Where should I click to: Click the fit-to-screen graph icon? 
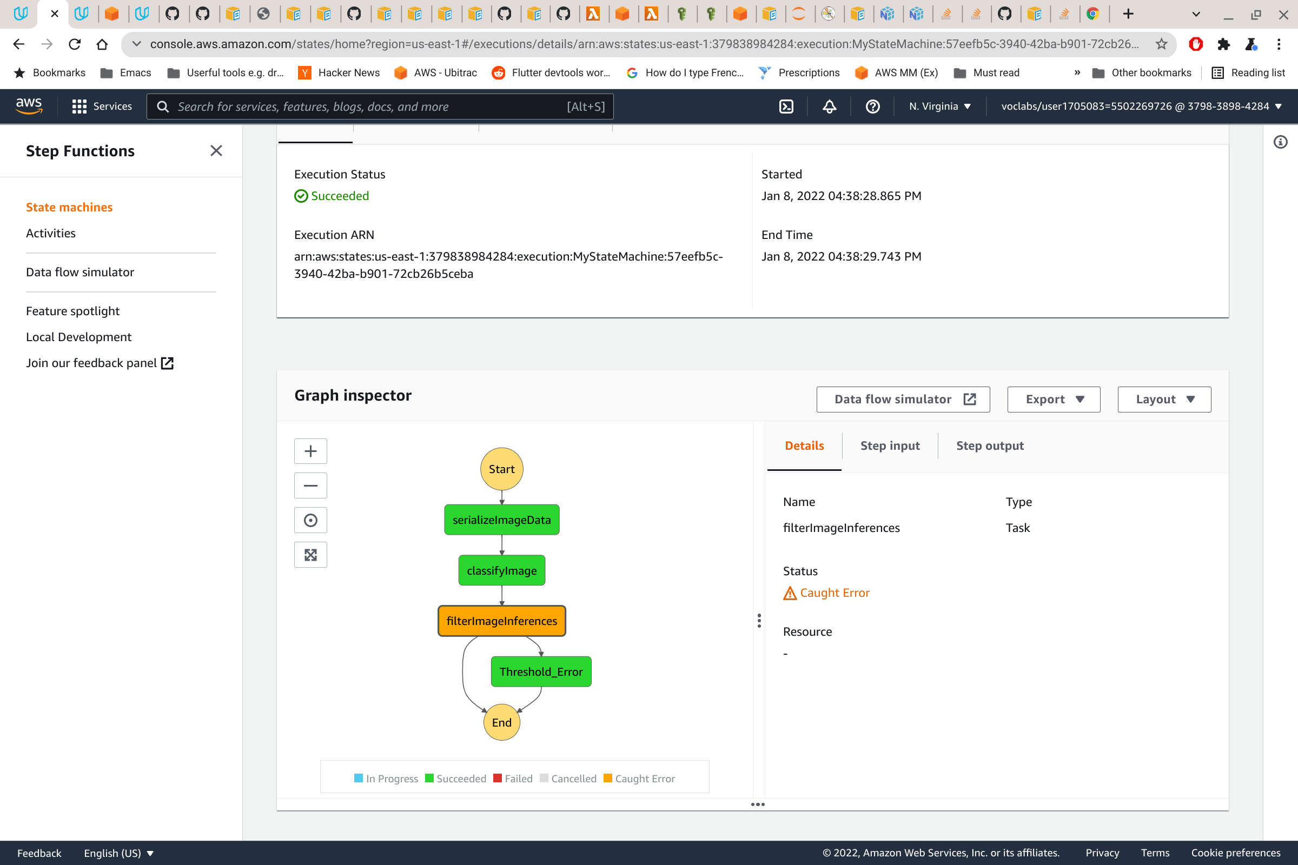point(310,555)
